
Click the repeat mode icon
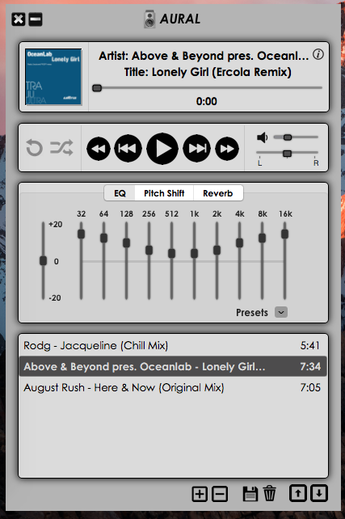tap(35, 148)
